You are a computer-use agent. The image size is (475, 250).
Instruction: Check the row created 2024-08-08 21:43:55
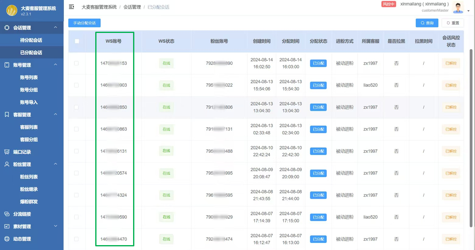76,195
